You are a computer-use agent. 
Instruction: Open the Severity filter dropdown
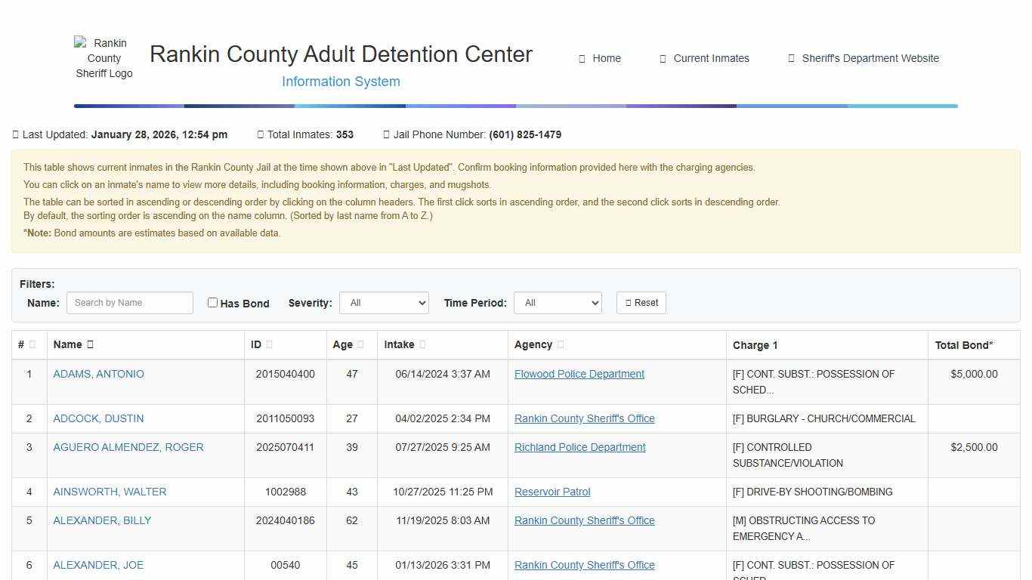[x=384, y=302]
